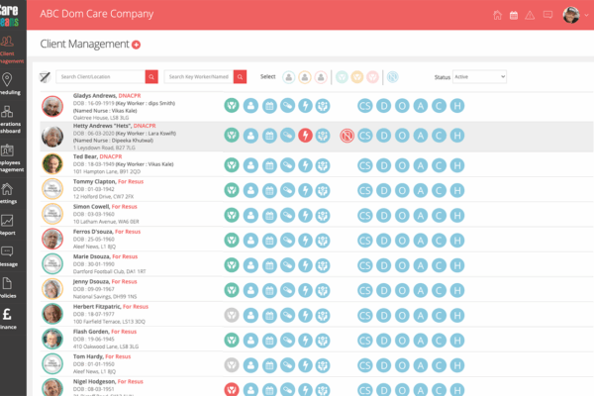Open the Status dropdown showing Active

pos(479,76)
